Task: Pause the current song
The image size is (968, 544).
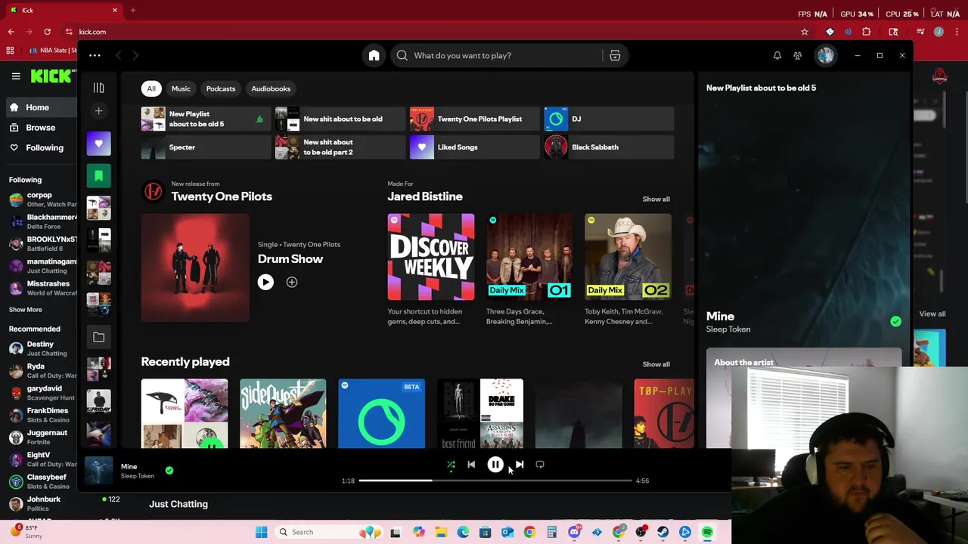Action: [x=495, y=465]
